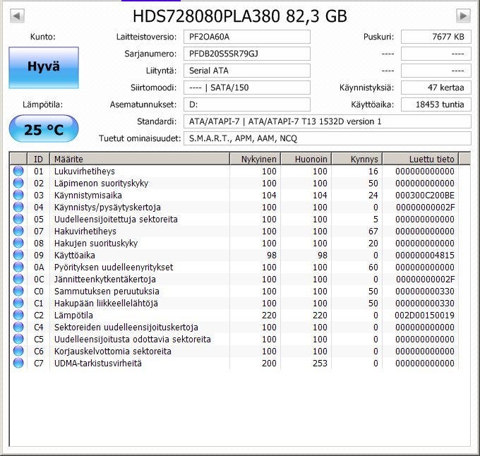
Task: Click blue status orb for Pyörityksen uudelleenyritykset
Action: [18, 267]
